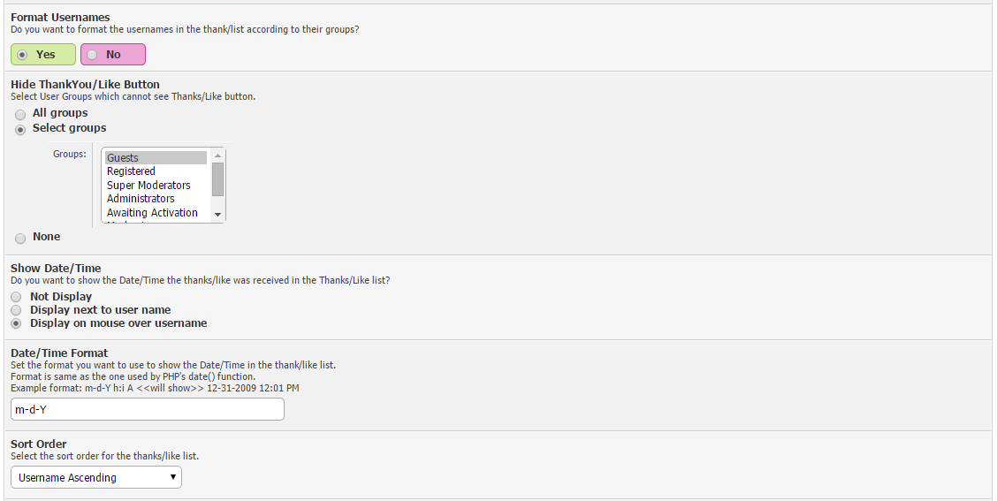Viewport: 997px width, 501px height.
Task: Choose Display next to user name
Action: click(x=17, y=310)
